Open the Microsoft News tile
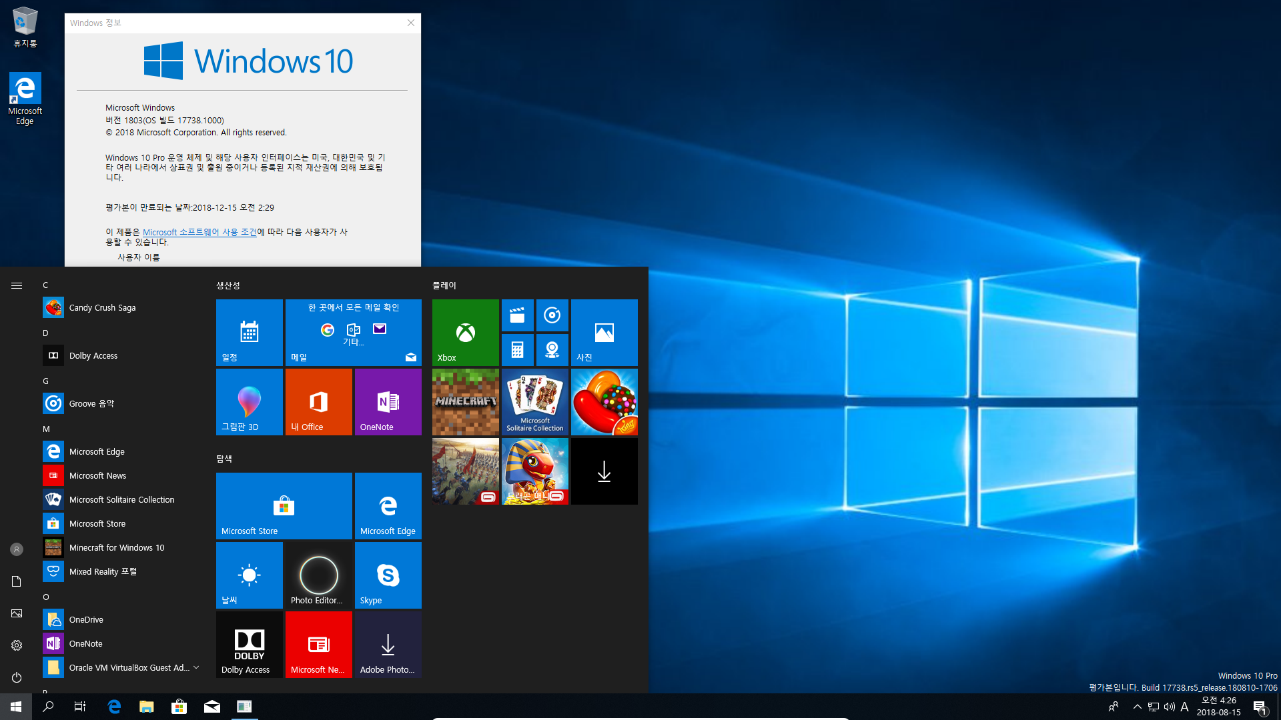The image size is (1281, 720). pyautogui.click(x=318, y=644)
